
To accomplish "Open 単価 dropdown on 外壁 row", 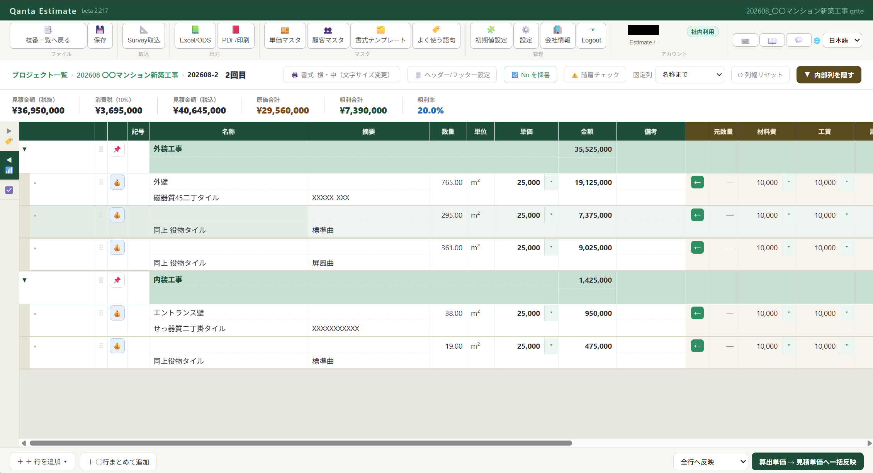I will tap(551, 182).
